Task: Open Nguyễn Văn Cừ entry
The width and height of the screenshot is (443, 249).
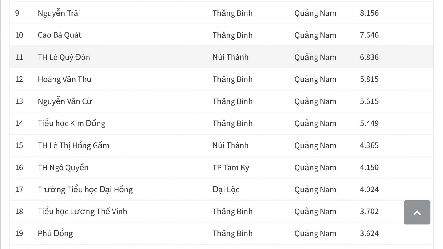Action: (65, 101)
